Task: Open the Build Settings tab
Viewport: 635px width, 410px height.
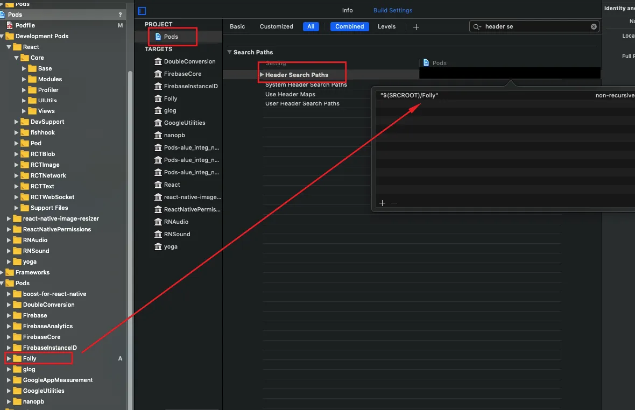Action: (392, 11)
